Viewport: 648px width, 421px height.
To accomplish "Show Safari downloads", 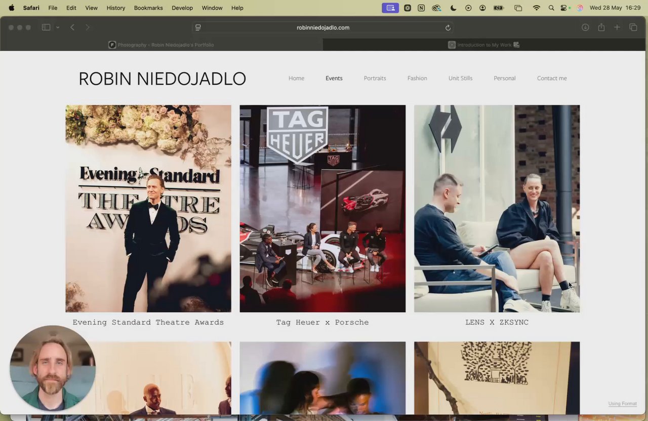I will coord(585,27).
